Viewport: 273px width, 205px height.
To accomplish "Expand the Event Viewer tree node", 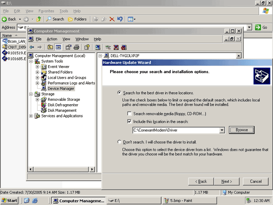I will 37,67.
